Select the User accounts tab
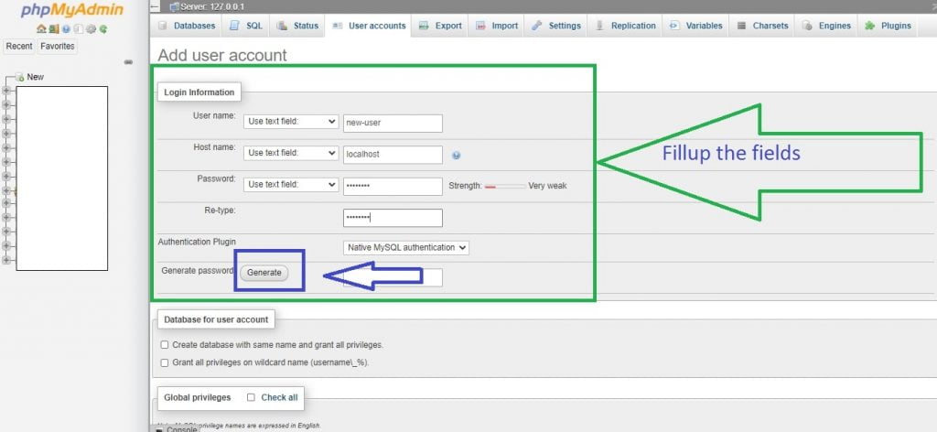 369,26
